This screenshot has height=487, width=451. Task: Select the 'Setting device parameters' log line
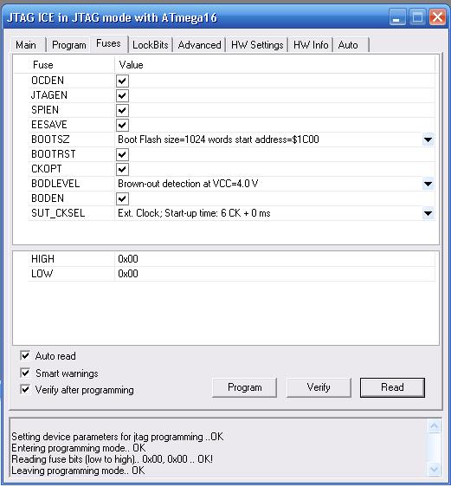[117, 437]
